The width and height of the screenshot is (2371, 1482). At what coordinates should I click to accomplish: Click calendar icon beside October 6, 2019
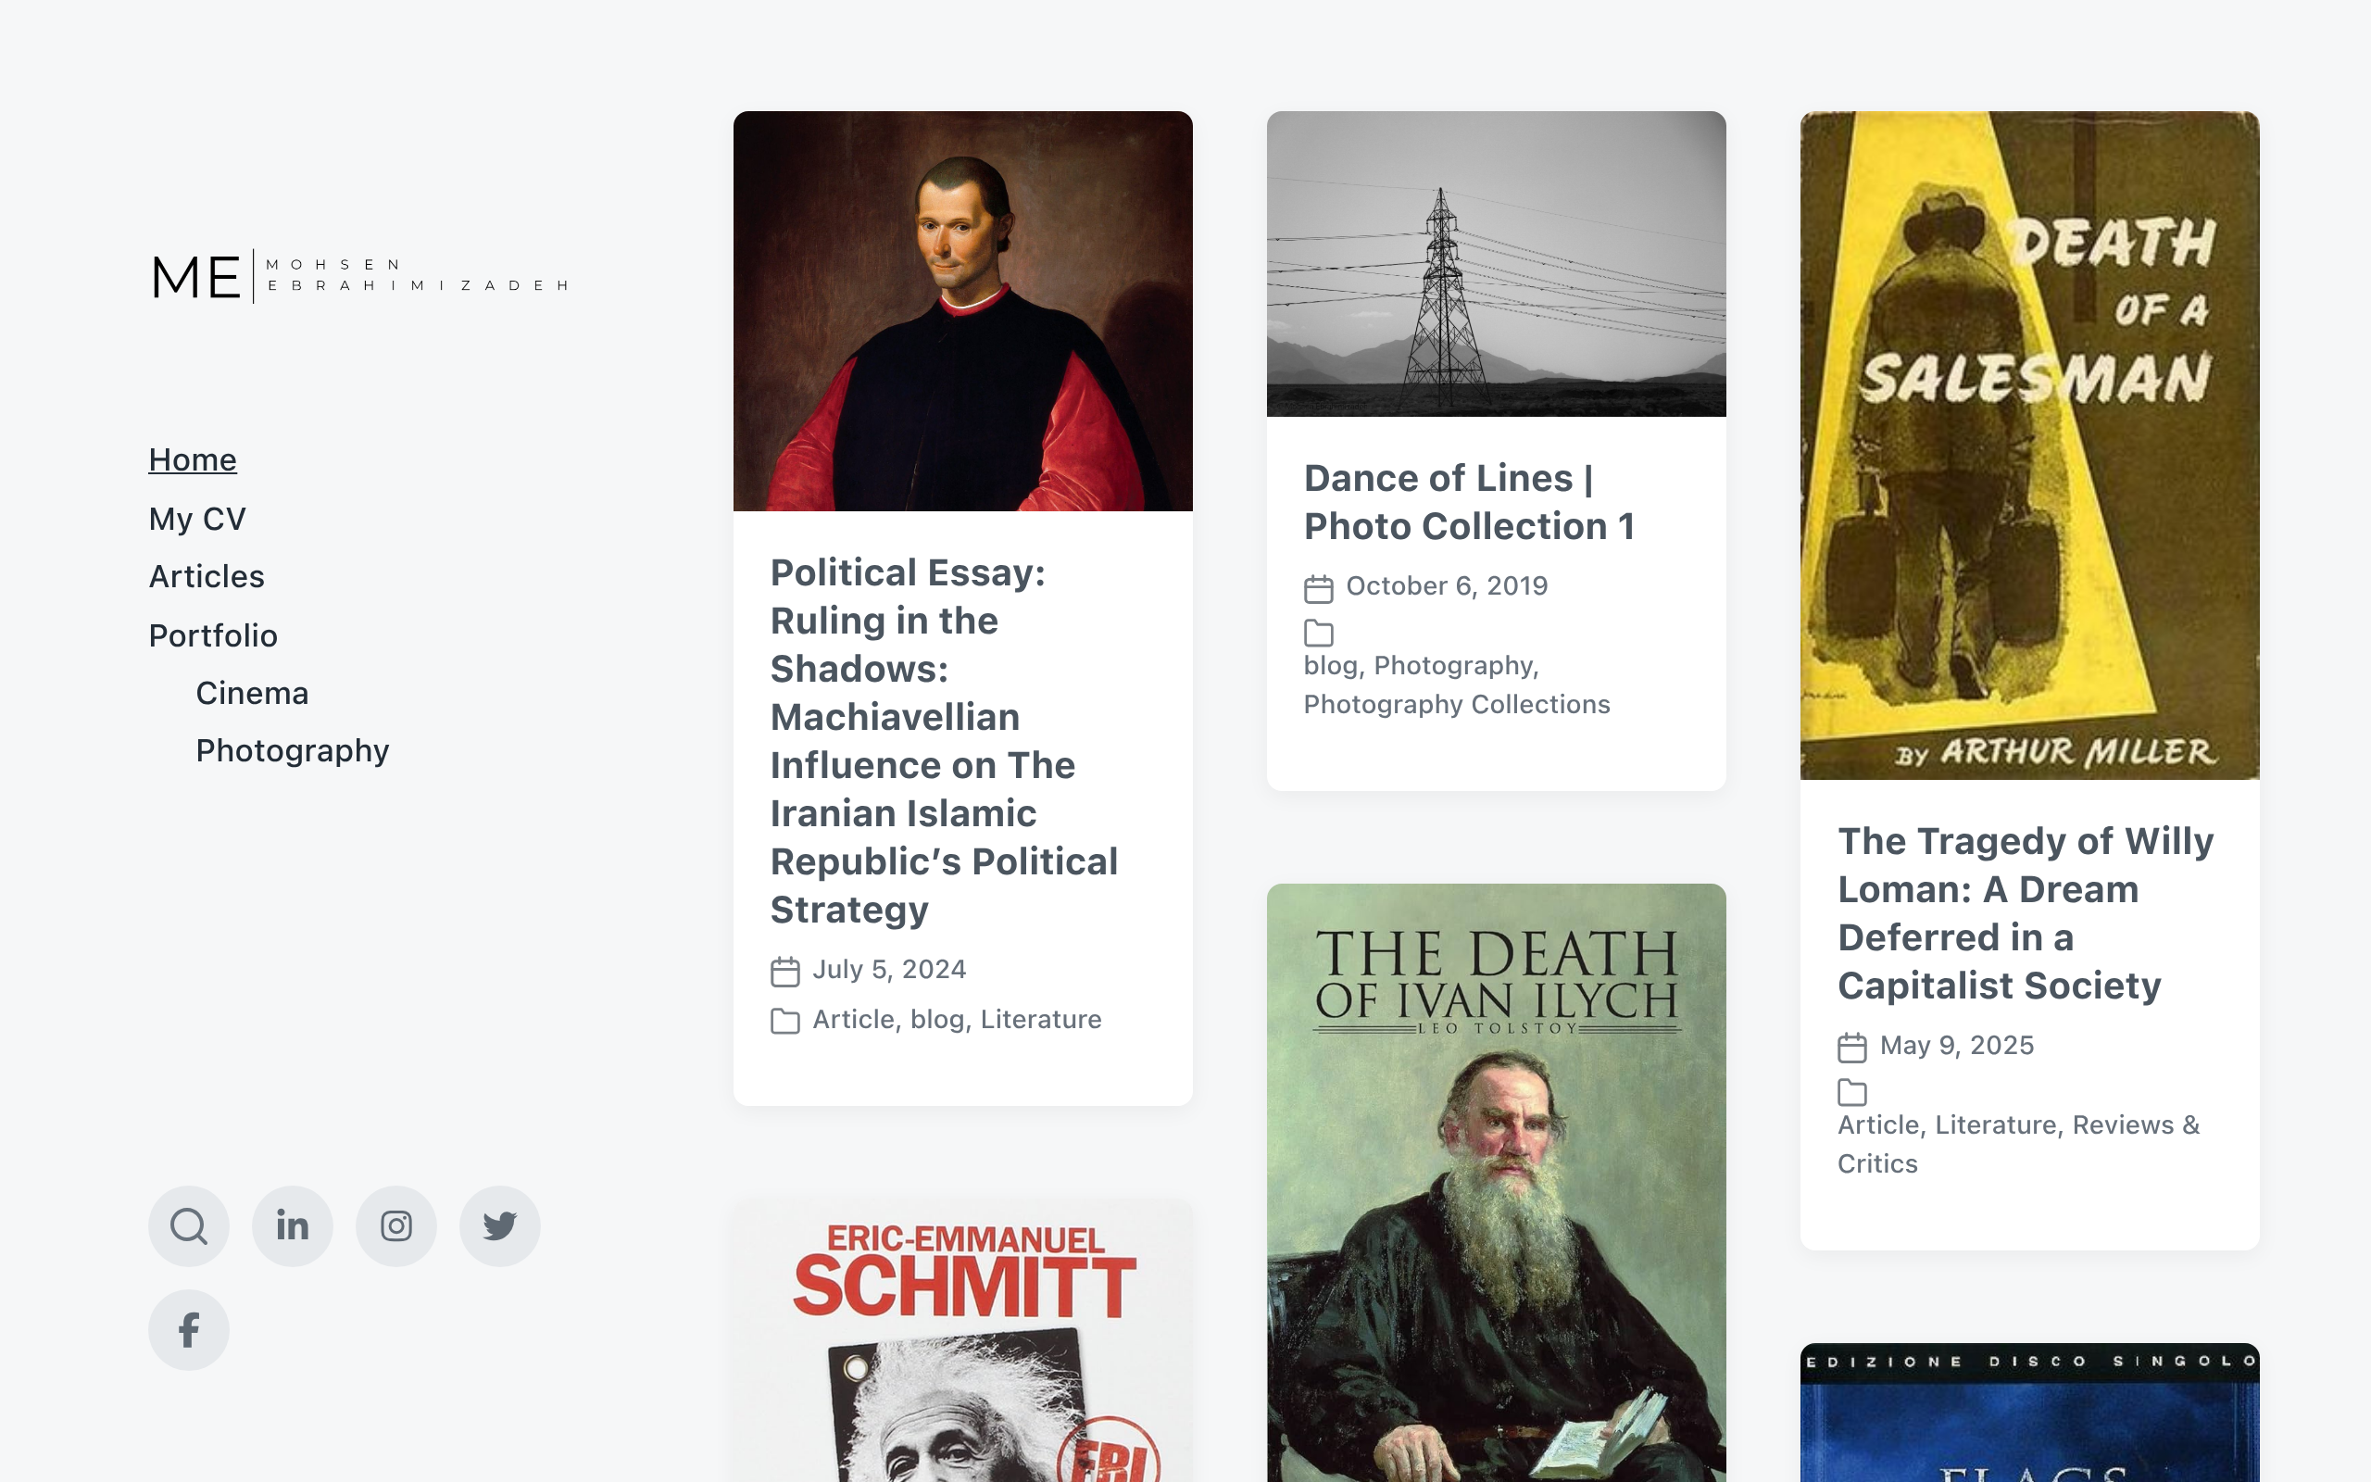click(x=1318, y=588)
